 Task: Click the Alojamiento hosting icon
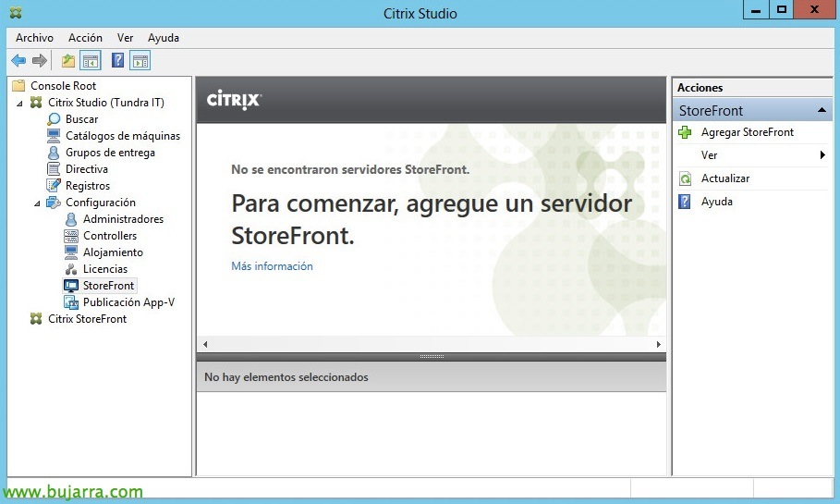[71, 252]
